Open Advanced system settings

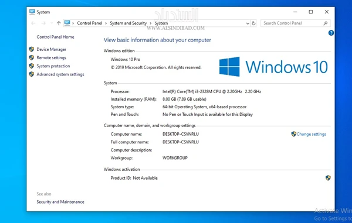60,74
